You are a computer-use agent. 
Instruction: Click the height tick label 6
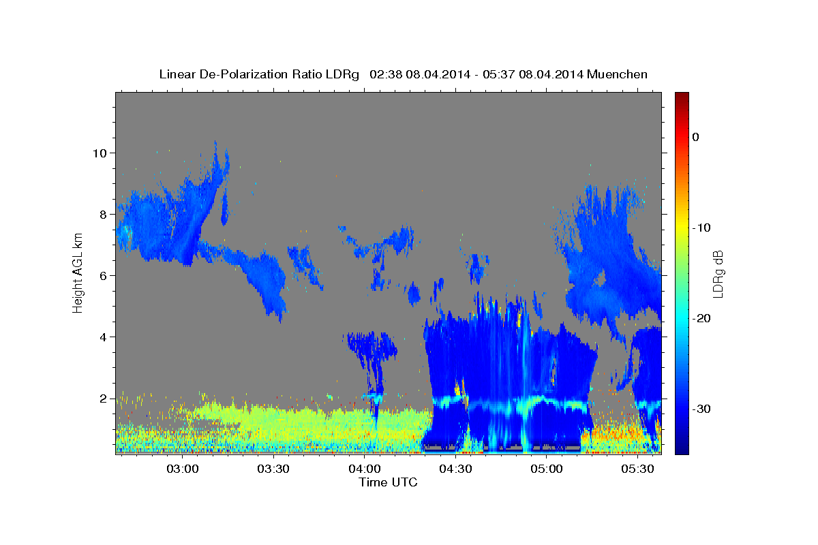pos(105,275)
